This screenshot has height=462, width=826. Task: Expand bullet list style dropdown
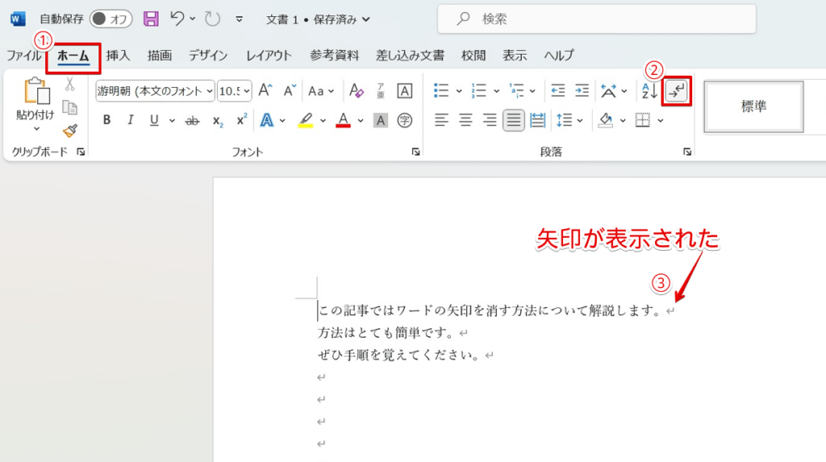(x=459, y=91)
